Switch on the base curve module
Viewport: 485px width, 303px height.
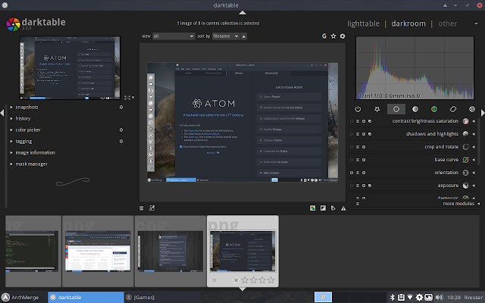pyautogui.click(x=352, y=160)
